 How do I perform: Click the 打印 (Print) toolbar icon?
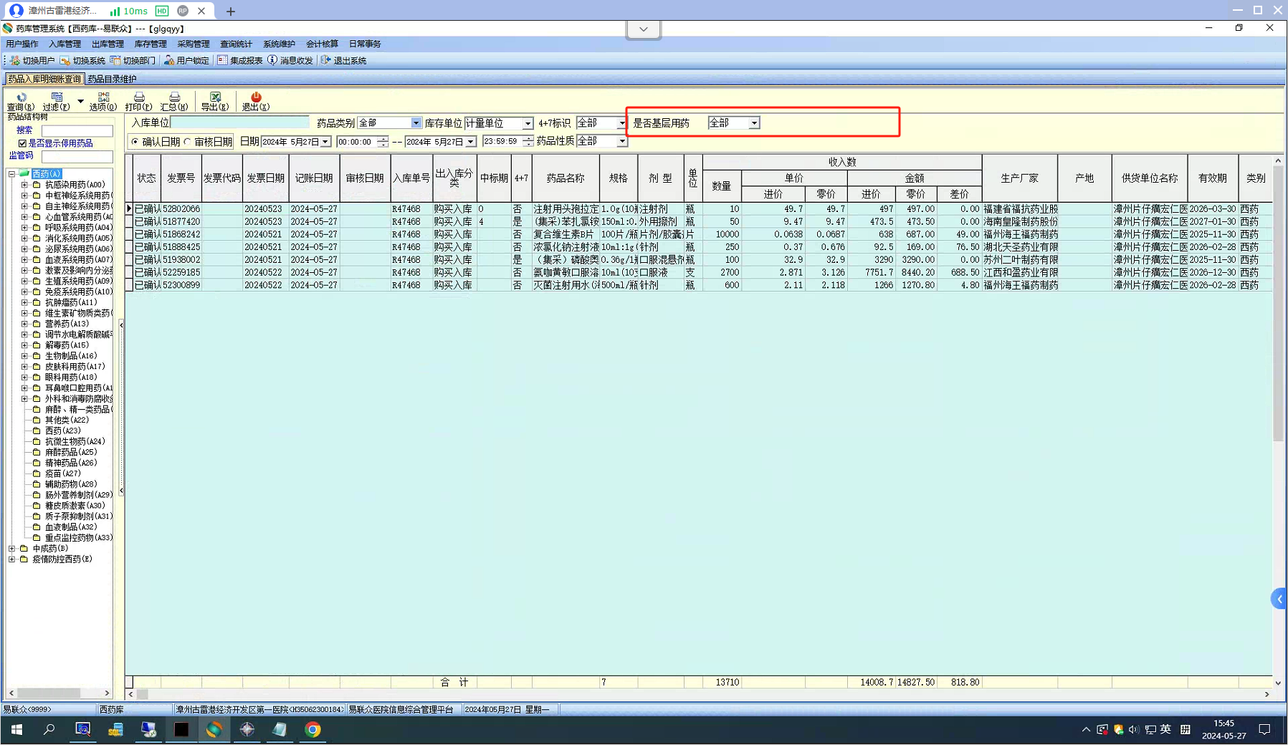[138, 101]
